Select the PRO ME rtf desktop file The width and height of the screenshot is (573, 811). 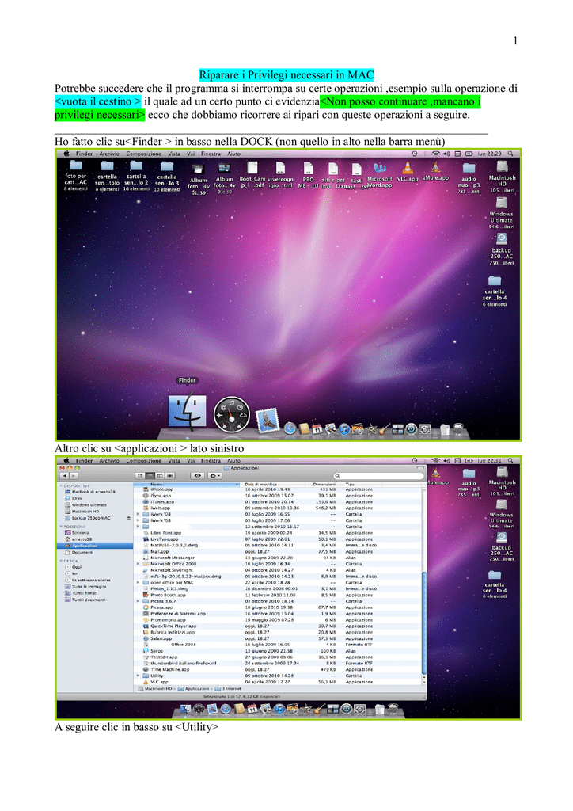click(x=308, y=175)
